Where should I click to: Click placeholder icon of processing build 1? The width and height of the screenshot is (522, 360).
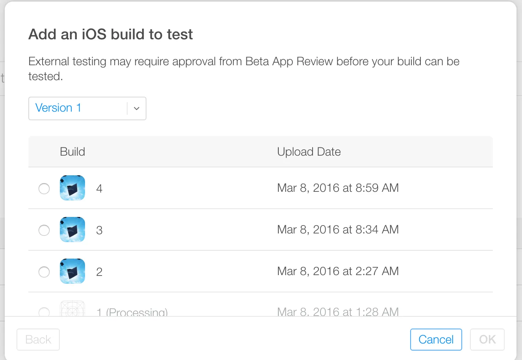72,310
